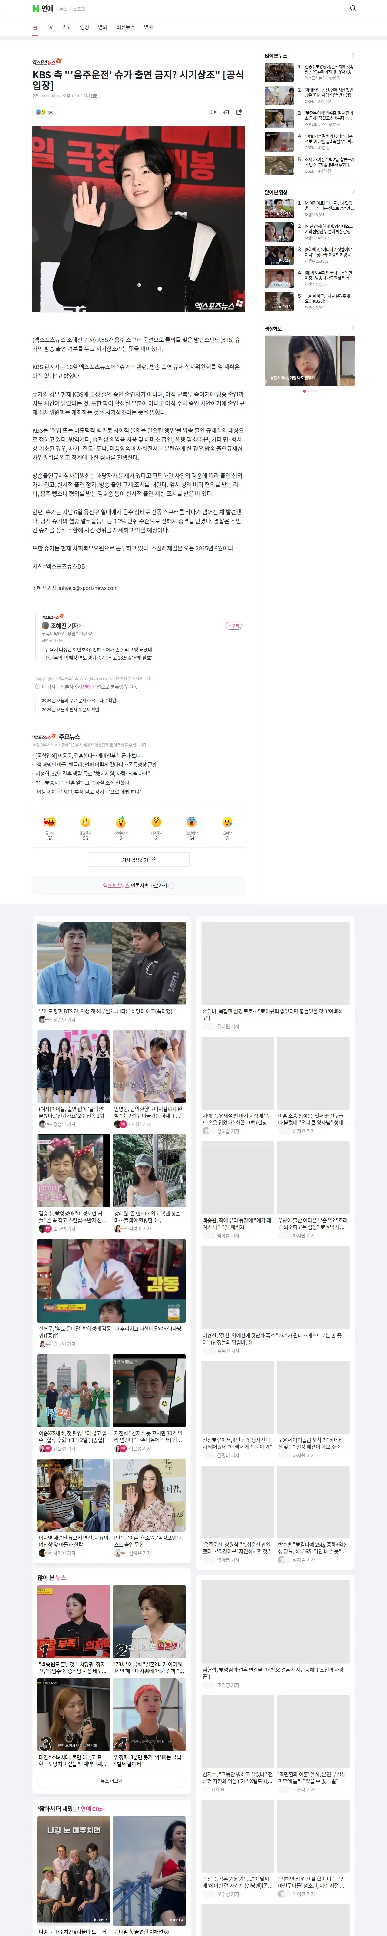Image resolution: width=387 pixels, height=1936 pixels.
Task: Expand 많이 본 뉴스 with its arrow
Action: [x=353, y=55]
